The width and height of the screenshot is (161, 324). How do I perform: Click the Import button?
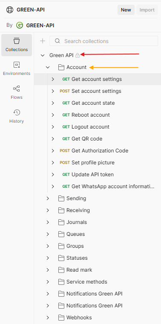pyautogui.click(x=147, y=10)
